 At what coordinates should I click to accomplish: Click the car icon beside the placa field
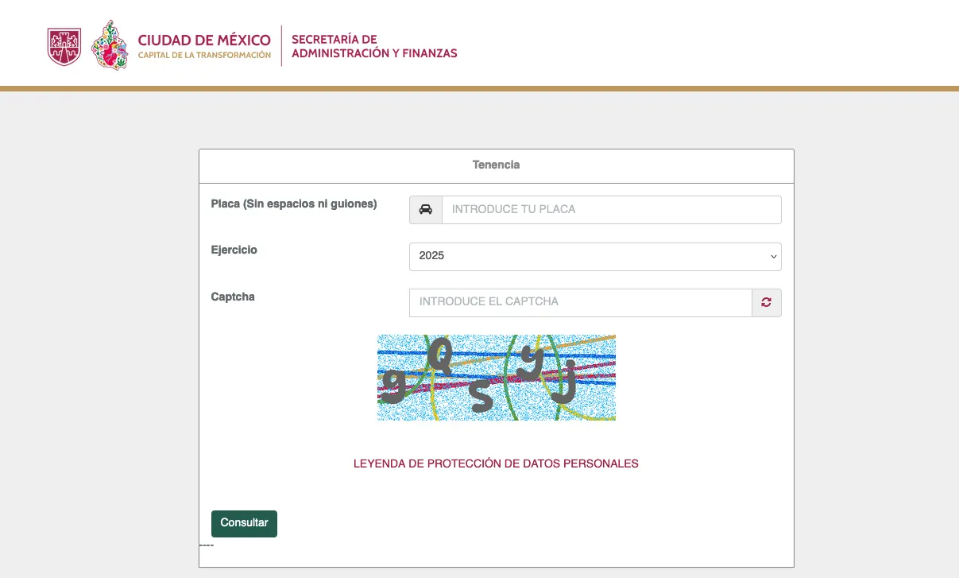coord(425,209)
